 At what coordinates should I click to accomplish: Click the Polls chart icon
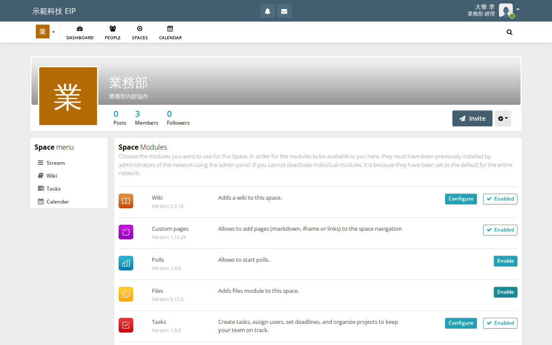pos(126,263)
